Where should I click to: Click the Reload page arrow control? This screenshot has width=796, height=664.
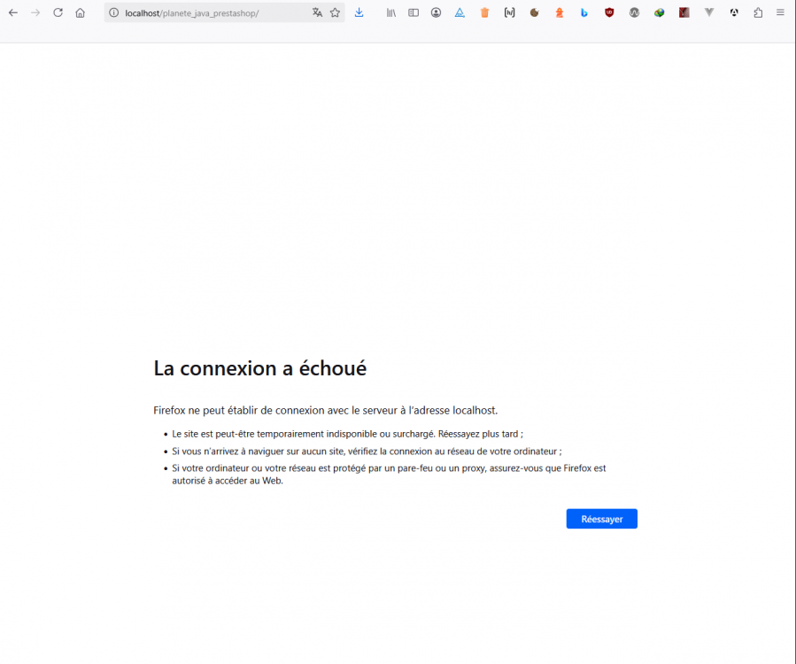coord(58,12)
